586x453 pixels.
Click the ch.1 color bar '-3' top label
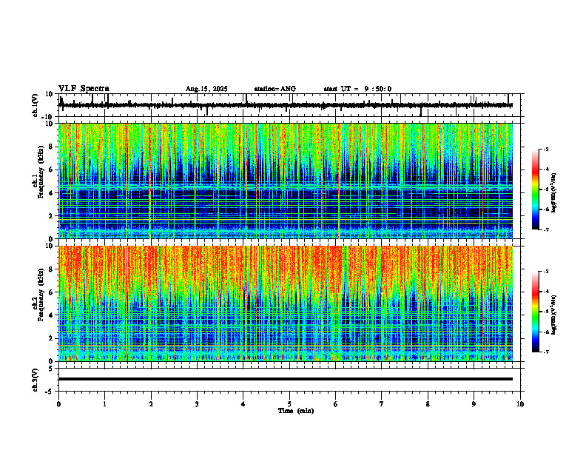click(546, 149)
